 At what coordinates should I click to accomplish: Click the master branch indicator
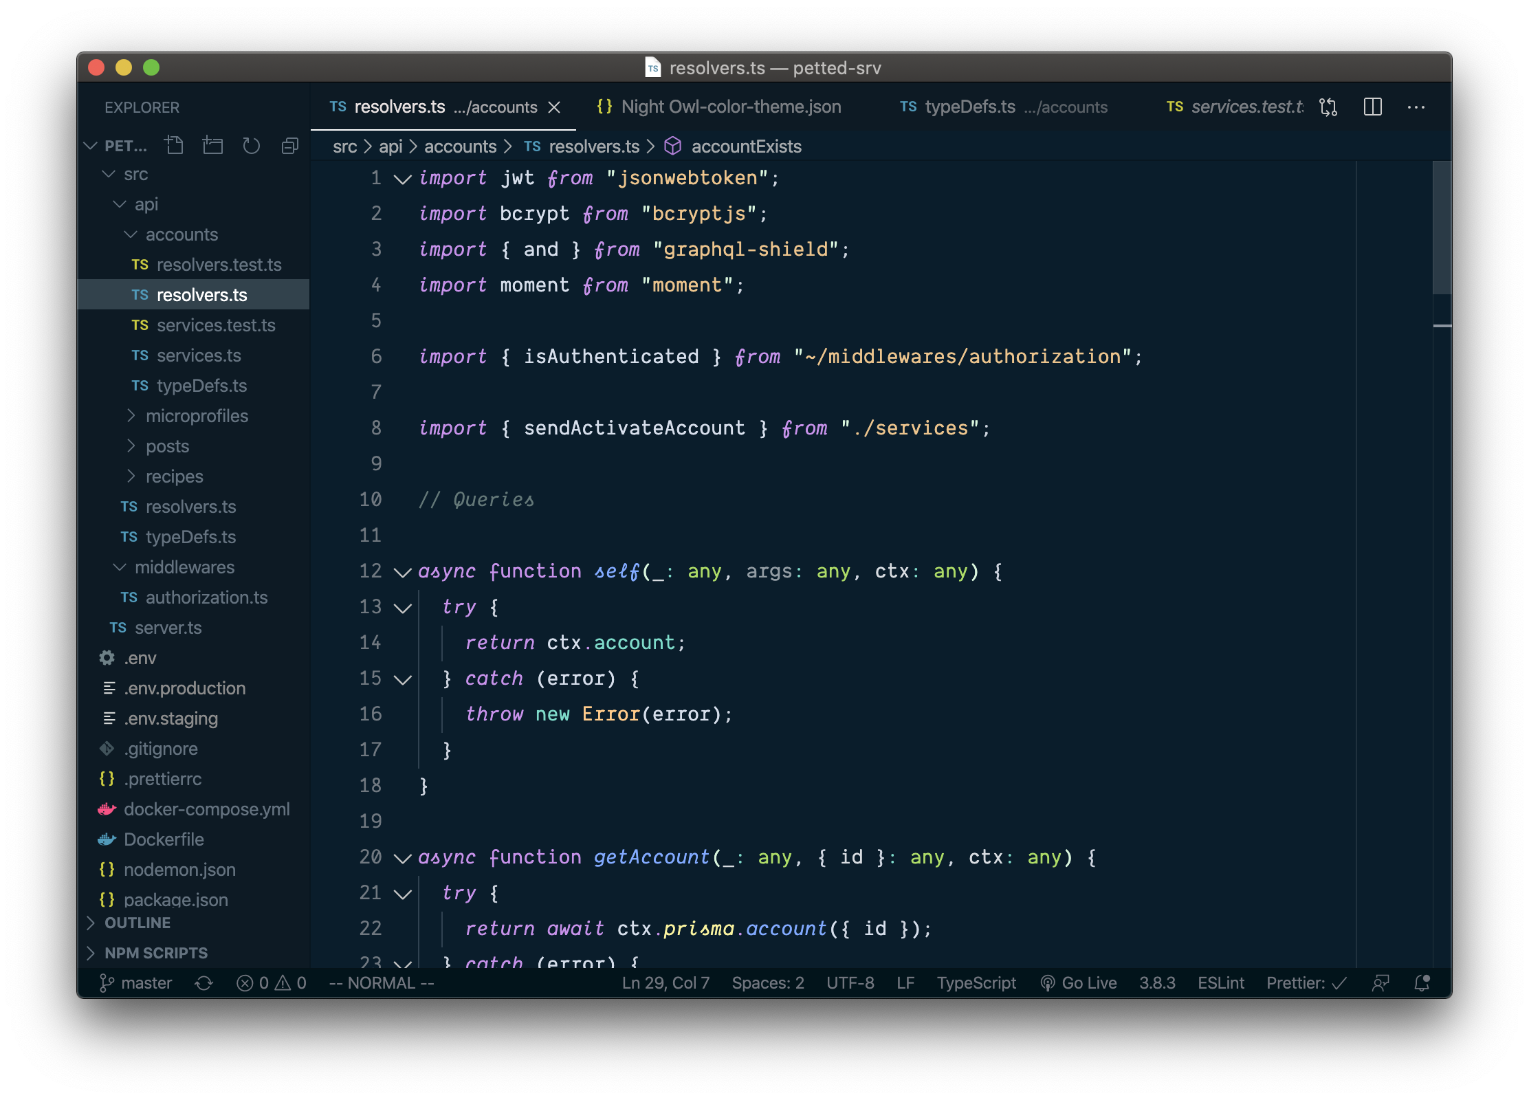(x=136, y=983)
